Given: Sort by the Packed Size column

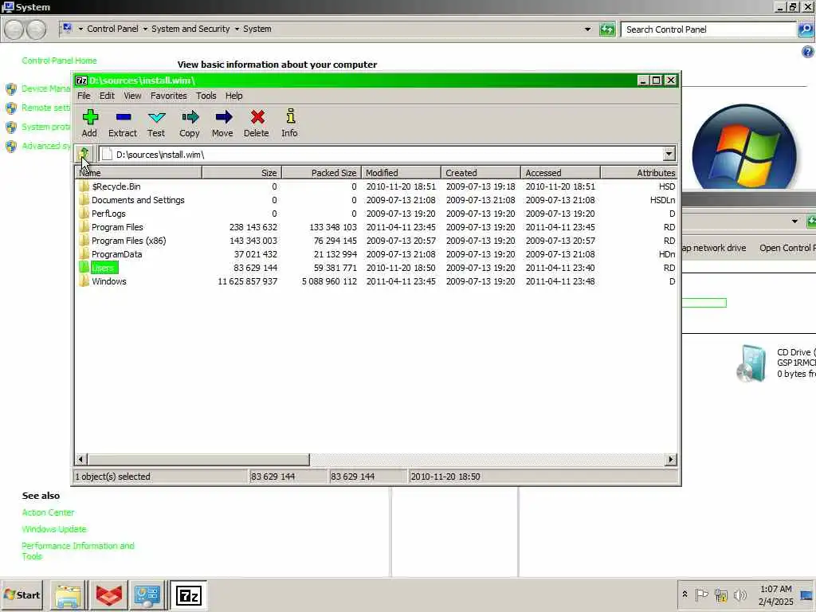Looking at the screenshot, I should coord(322,173).
